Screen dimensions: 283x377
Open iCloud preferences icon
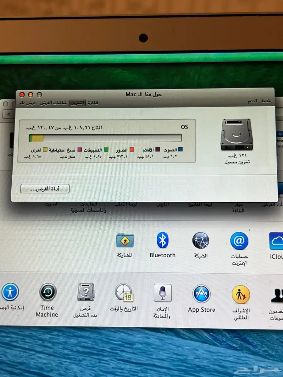276,241
